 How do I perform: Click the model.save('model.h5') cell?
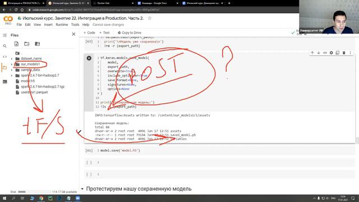pos(220,150)
